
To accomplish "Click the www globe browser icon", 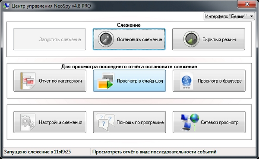I will point(186,81).
